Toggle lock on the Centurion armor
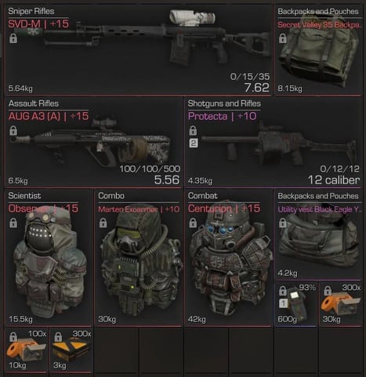 click(x=193, y=223)
